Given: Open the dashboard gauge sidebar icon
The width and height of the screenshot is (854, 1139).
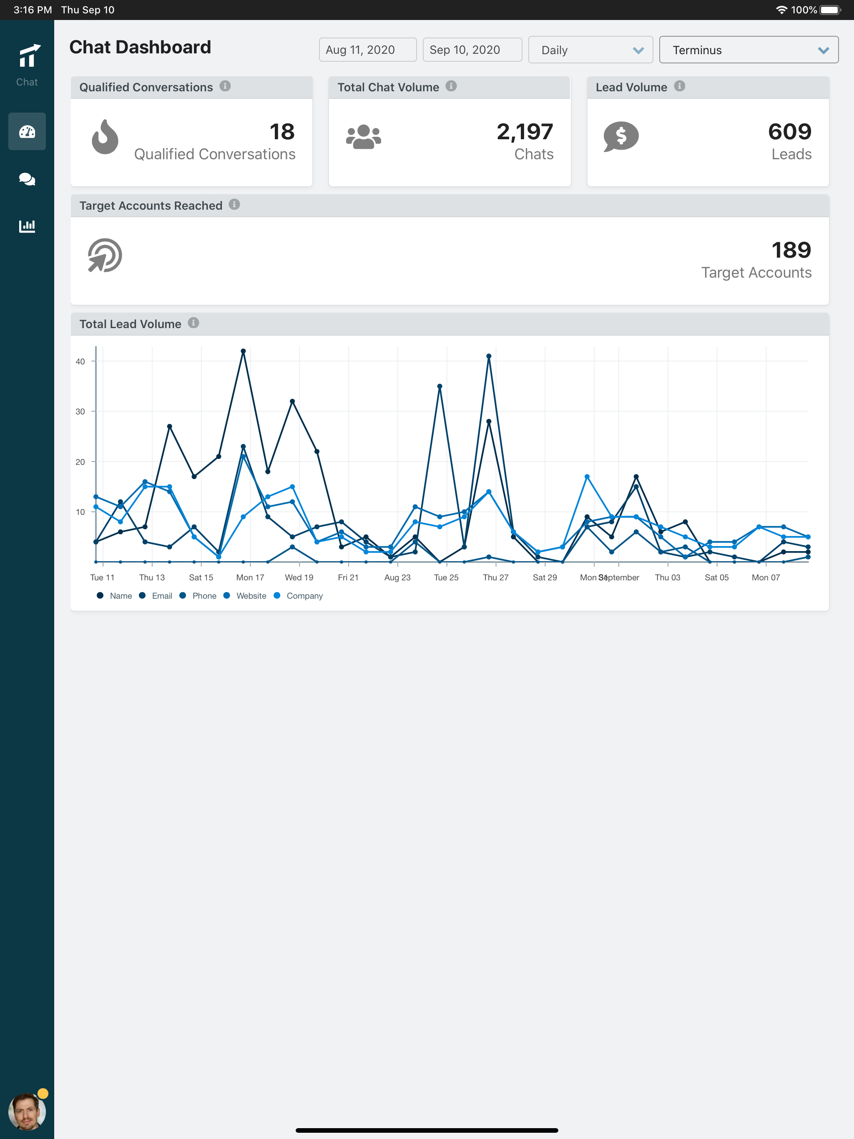Looking at the screenshot, I should point(27,132).
